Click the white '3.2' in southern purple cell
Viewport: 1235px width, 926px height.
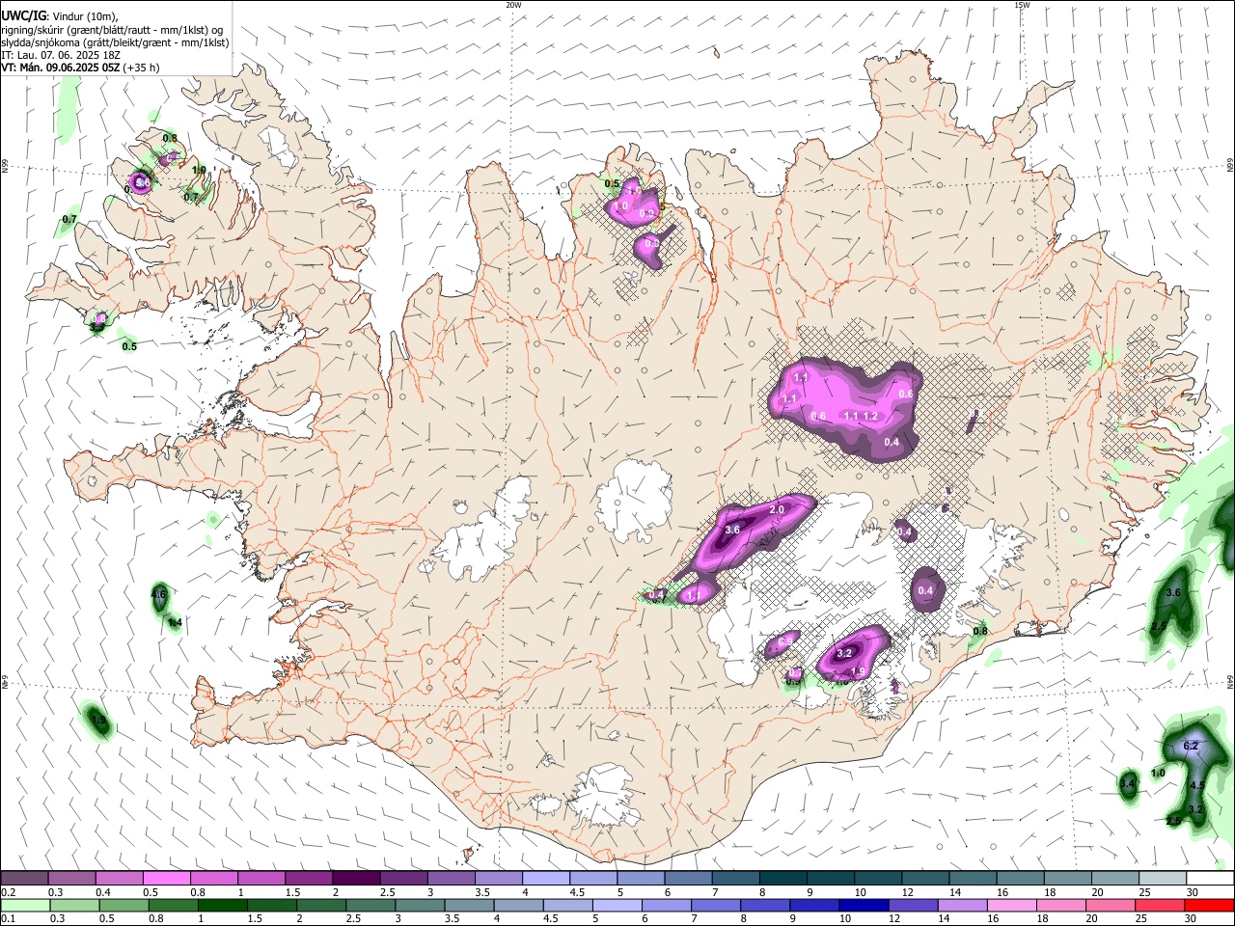pyautogui.click(x=844, y=654)
